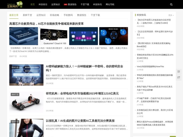
Task: Open news 华纳兄弟探索频道 Max 流媒体
Action: pyautogui.click(x=155, y=77)
